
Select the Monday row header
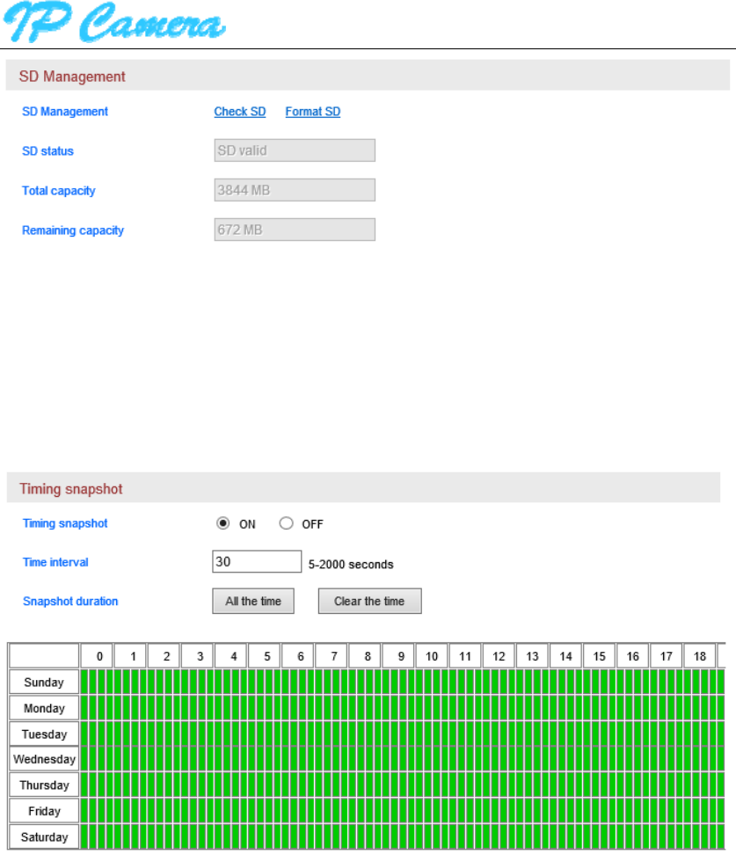(x=44, y=707)
